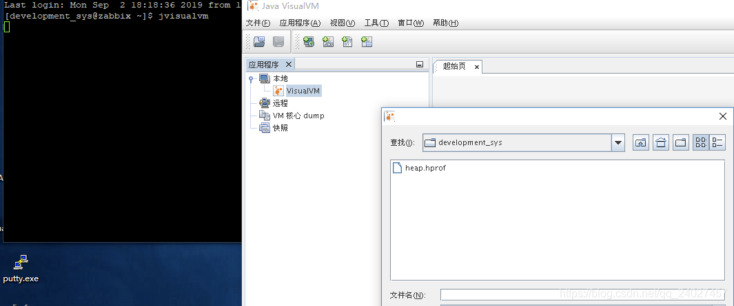Select the 快照 tree node
734x306 pixels.
(x=280, y=127)
